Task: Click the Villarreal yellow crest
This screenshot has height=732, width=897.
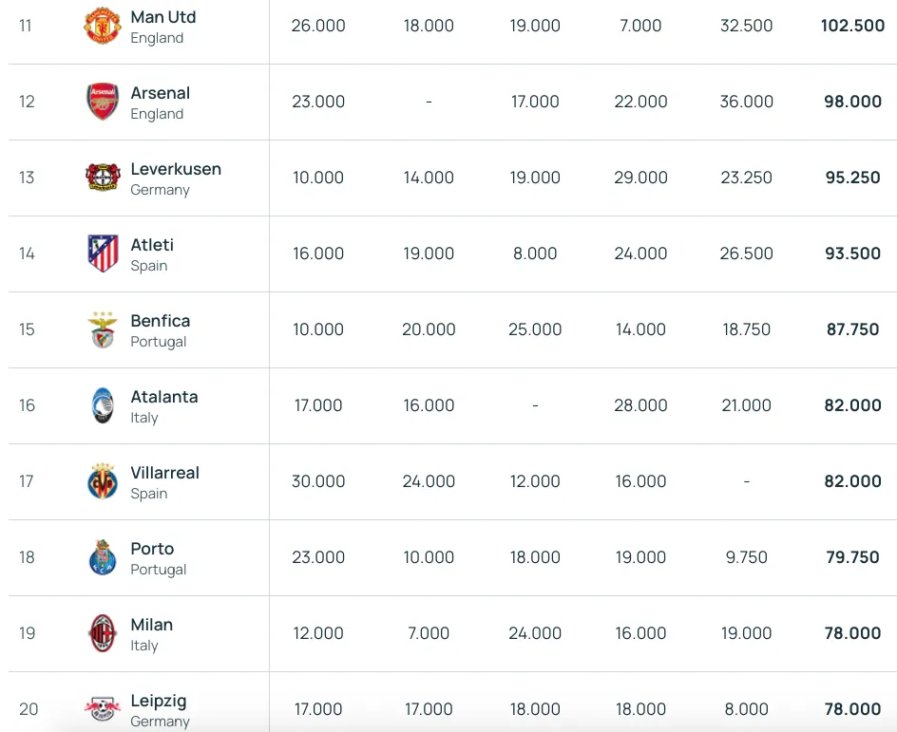Action: pyautogui.click(x=103, y=481)
